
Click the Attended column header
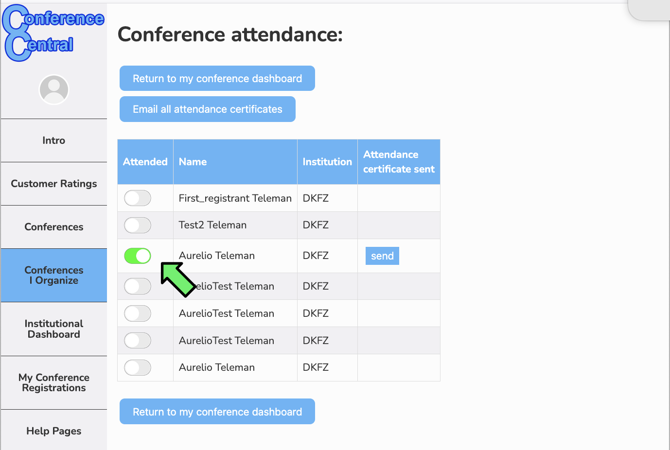point(145,162)
